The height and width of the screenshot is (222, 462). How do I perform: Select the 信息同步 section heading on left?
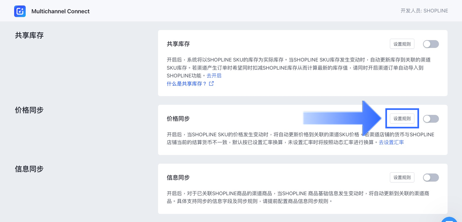click(29, 169)
